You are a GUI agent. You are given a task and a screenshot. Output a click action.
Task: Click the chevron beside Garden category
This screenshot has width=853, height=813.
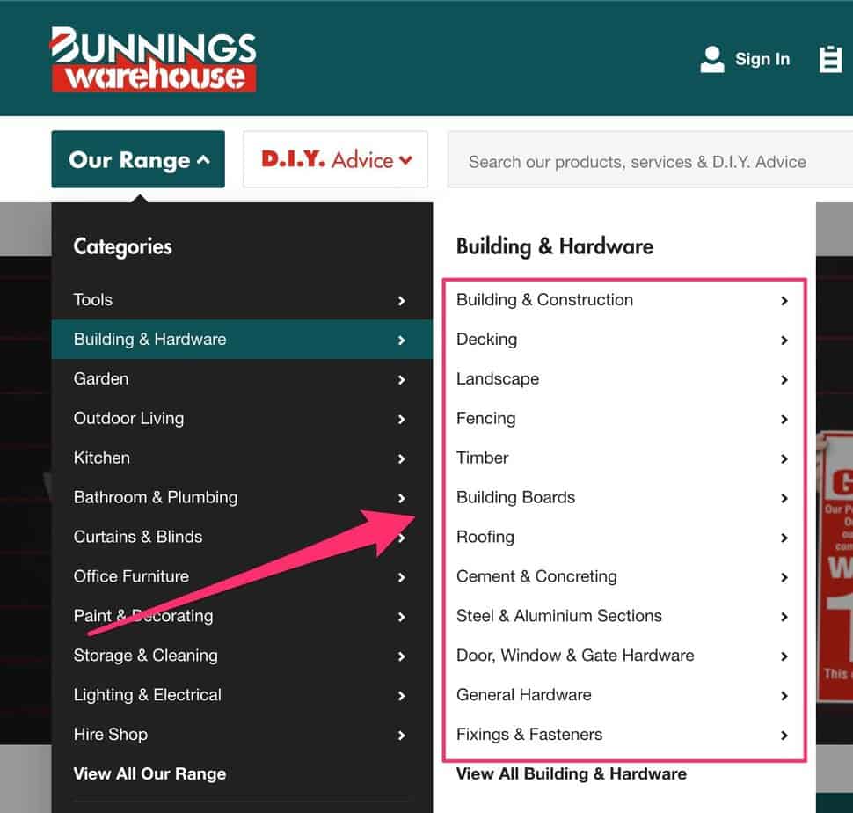click(402, 379)
